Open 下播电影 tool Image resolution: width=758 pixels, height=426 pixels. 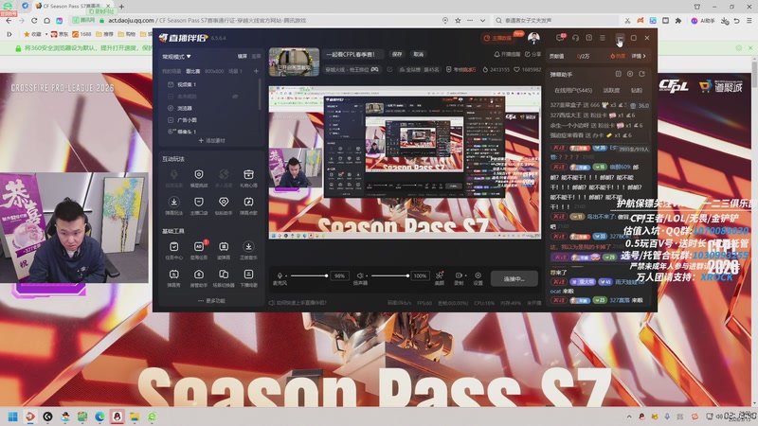tap(248, 278)
